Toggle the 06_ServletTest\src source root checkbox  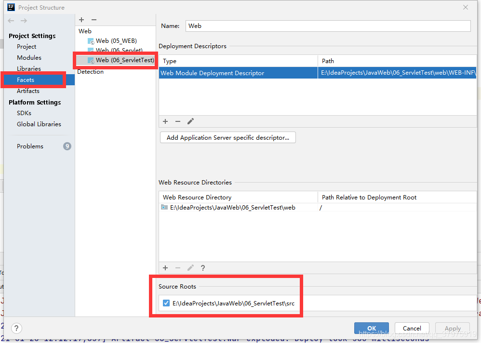point(166,303)
